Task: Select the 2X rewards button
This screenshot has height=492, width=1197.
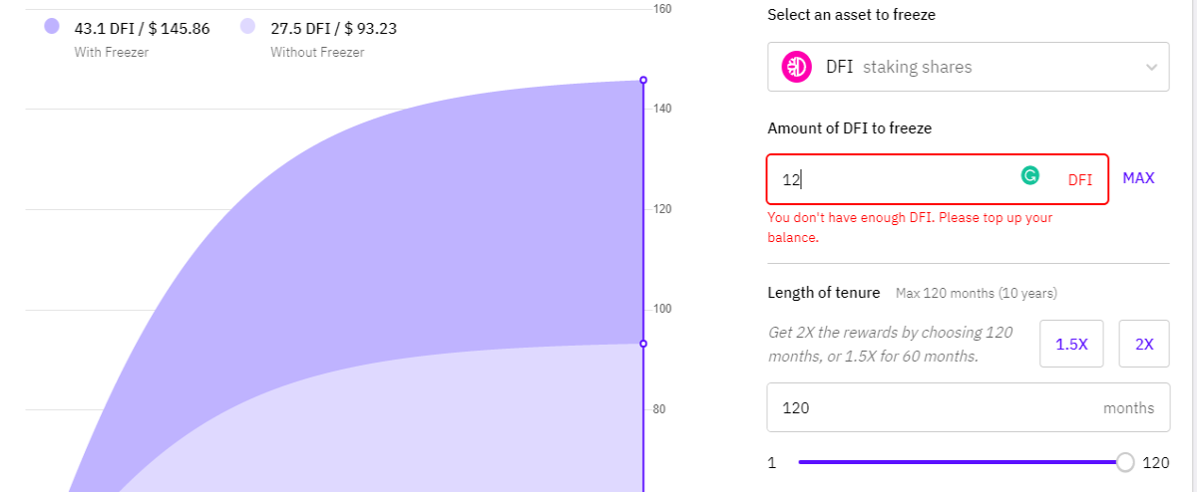Action: click(1144, 345)
